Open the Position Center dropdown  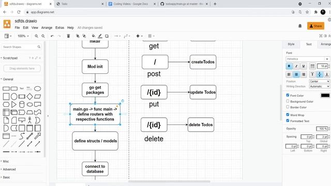320,82
